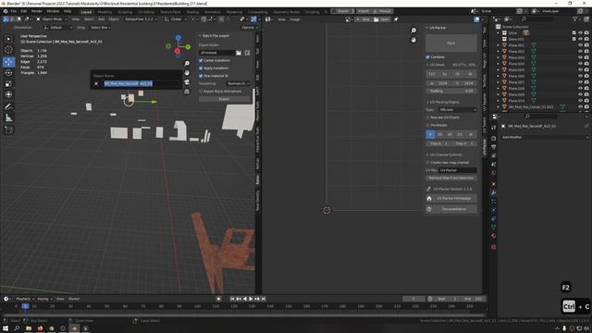The width and height of the screenshot is (592, 333).
Task: Open File Explorer from taskbar
Action: 29,329
